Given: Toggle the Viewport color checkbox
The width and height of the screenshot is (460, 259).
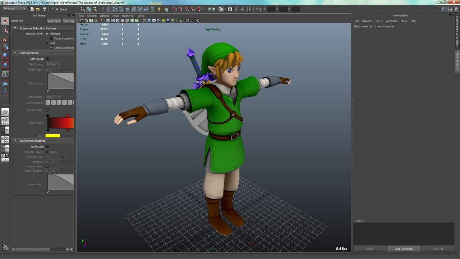Looking at the screenshot, I should click(47, 110).
